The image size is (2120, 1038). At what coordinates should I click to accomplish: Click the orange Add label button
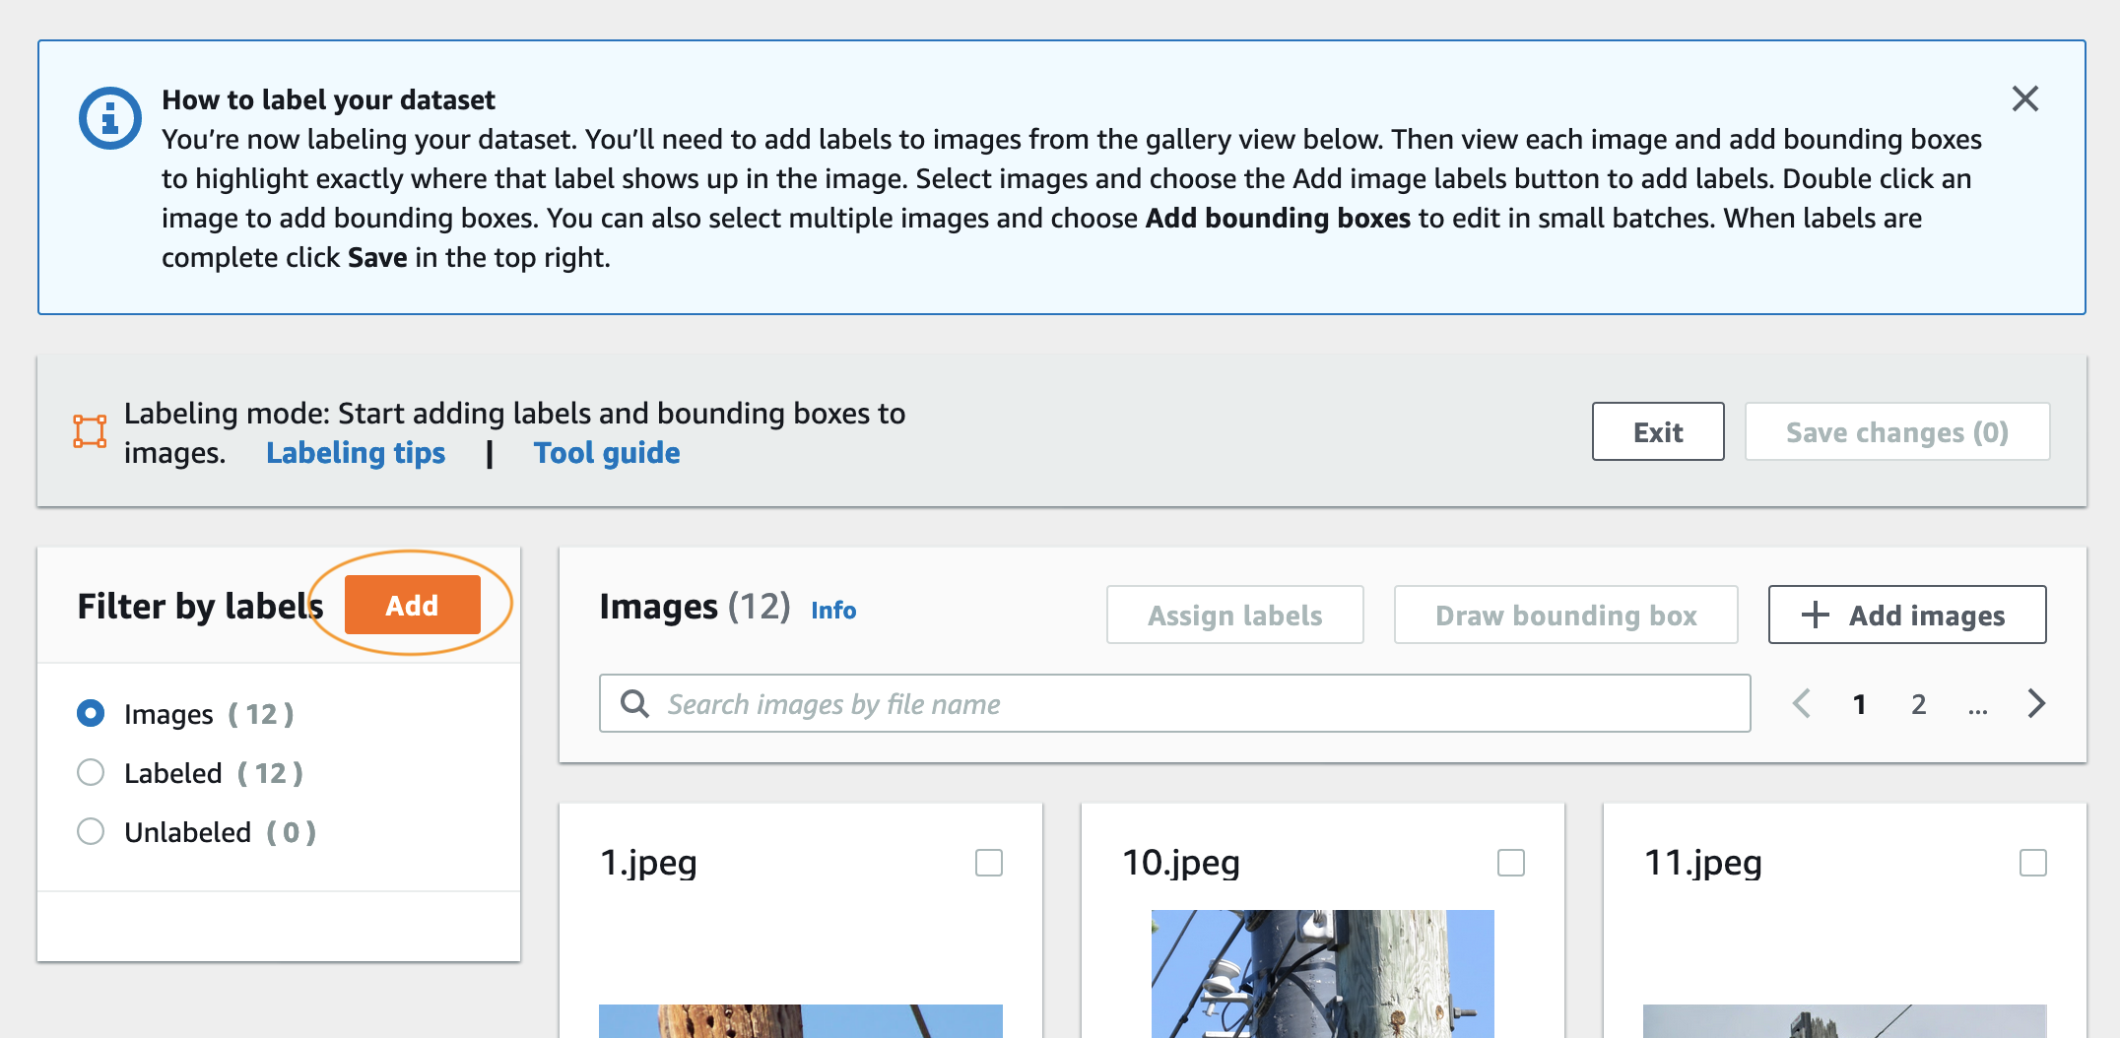pyautogui.click(x=413, y=605)
